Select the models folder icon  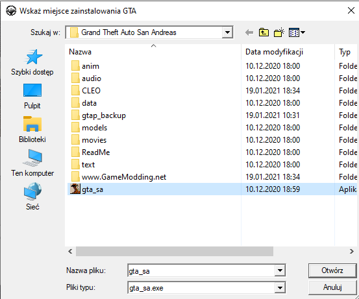[x=75, y=128]
